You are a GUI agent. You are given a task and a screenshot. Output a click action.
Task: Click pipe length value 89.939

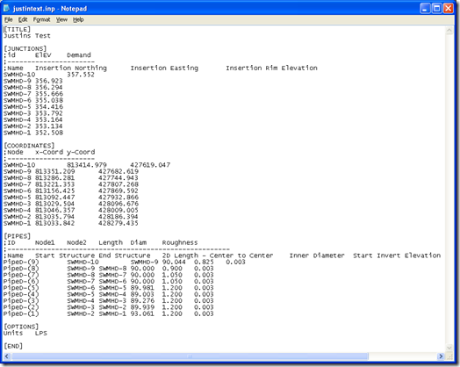tap(142, 307)
